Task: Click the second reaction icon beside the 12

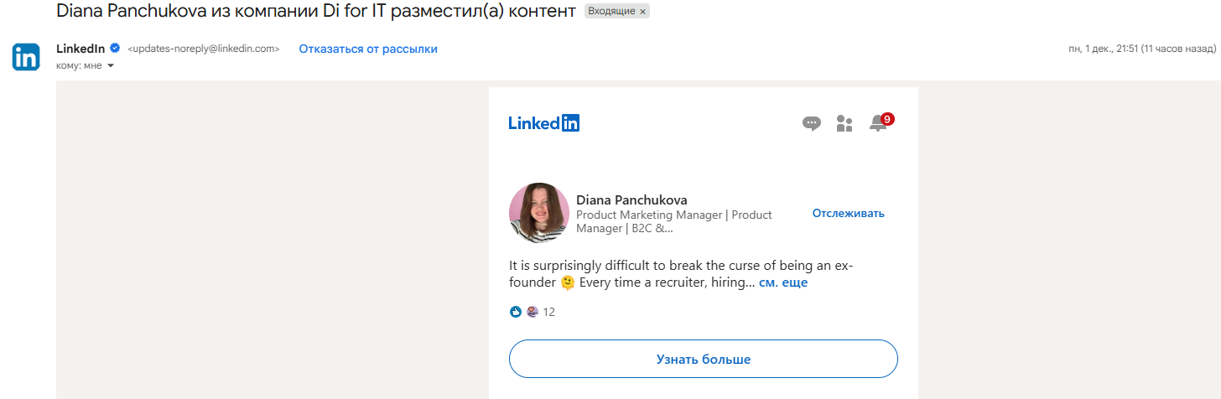Action: (532, 312)
